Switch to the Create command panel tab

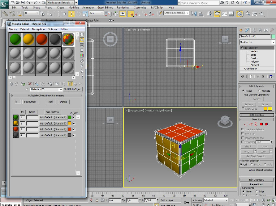pos(241,30)
